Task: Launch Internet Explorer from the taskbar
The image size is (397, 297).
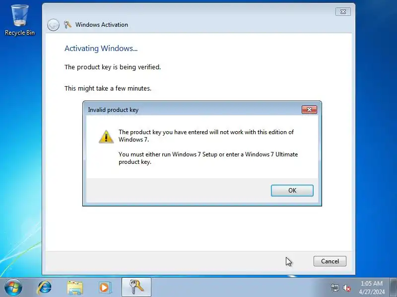Action: [x=45, y=288]
